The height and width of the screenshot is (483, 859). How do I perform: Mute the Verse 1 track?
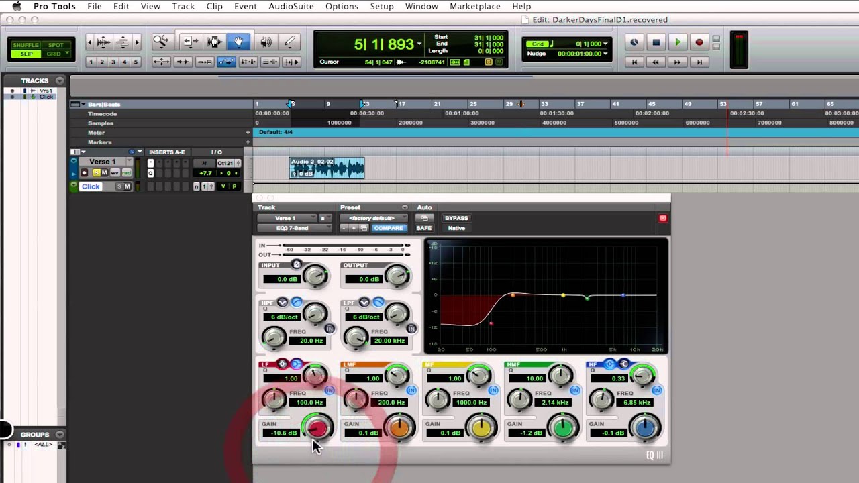[x=104, y=173]
